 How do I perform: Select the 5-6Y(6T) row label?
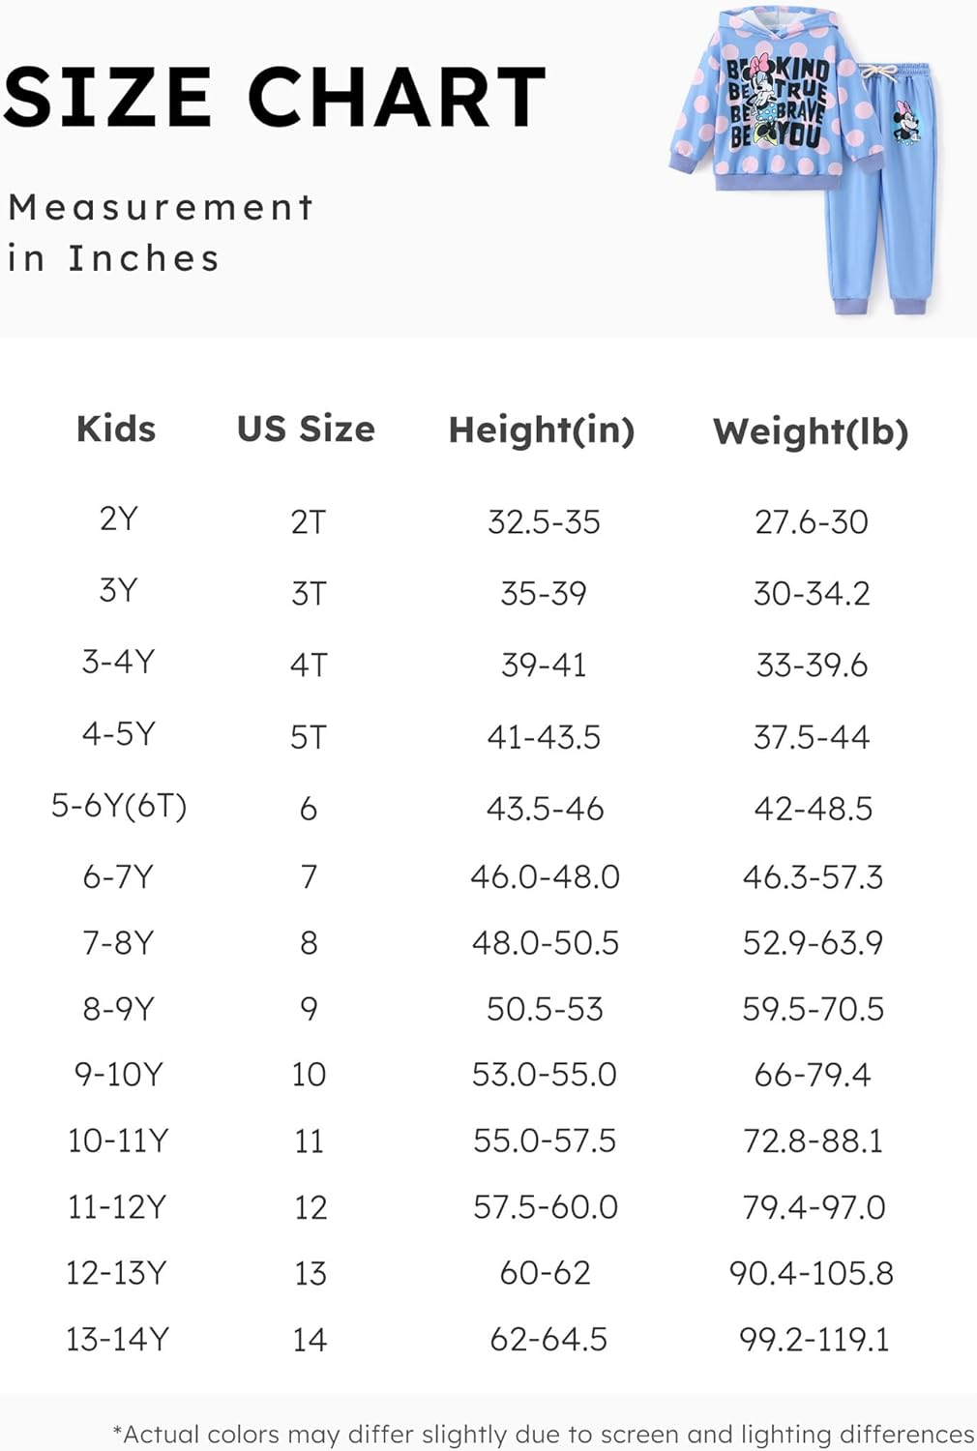[x=118, y=806]
